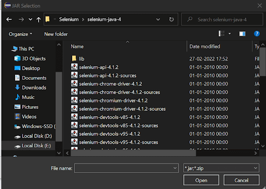This screenshot has height=189, width=266.
Task: Select Selenium in the address breadcrumb
Action: (x=69, y=19)
